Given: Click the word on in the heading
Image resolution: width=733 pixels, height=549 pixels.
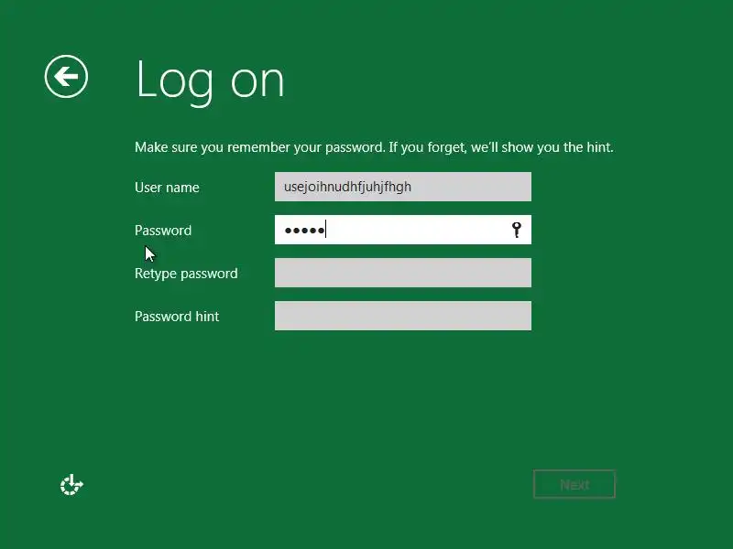Looking at the screenshot, I should point(257,82).
